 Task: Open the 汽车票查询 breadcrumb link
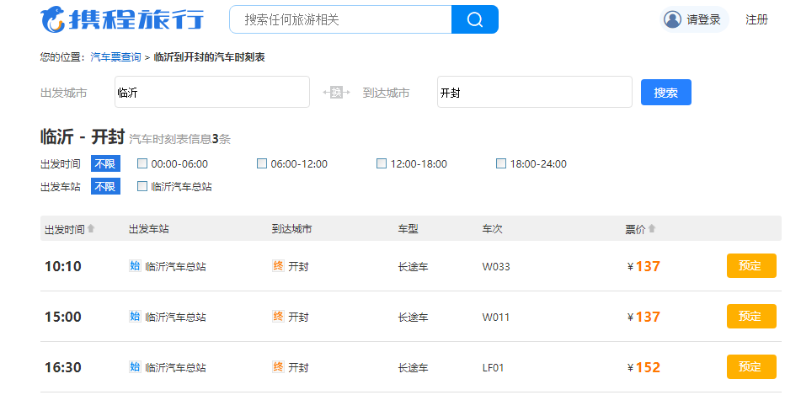(x=115, y=57)
